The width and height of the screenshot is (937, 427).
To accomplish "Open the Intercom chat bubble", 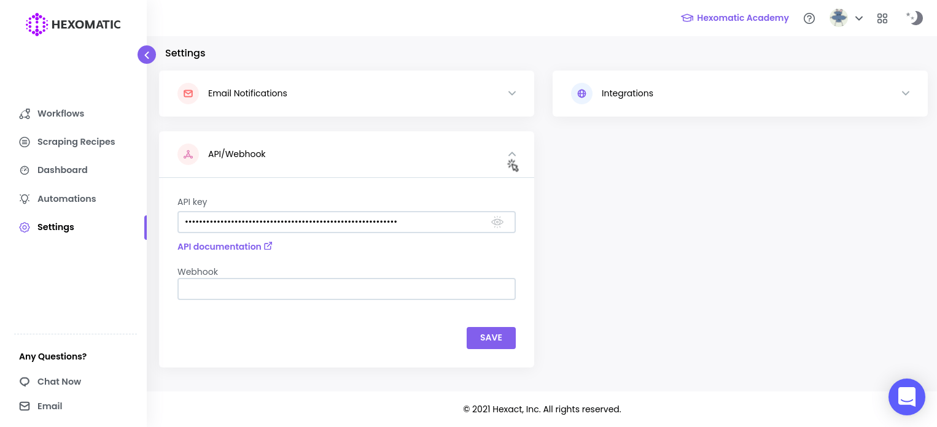I will (x=907, y=397).
